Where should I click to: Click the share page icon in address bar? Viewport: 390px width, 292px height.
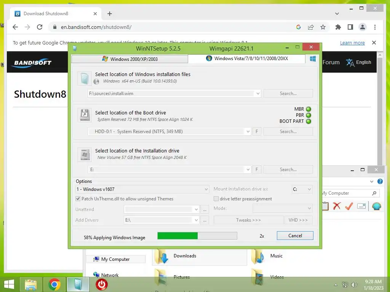pyautogui.click(x=311, y=27)
